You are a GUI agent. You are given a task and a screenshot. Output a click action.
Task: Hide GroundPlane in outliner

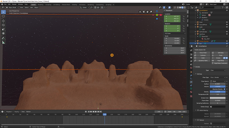(x=227, y=25)
